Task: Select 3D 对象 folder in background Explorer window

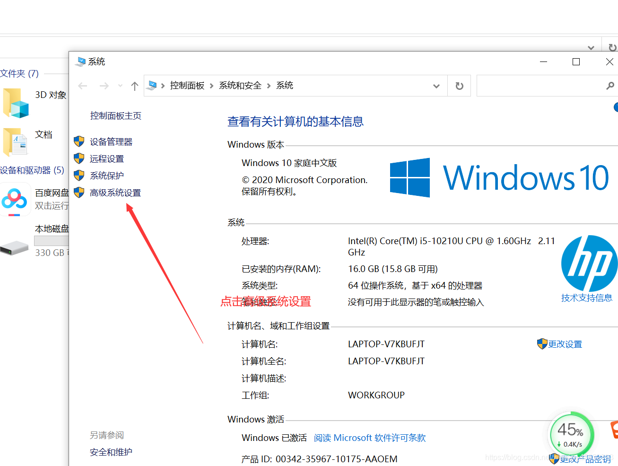Action: pyautogui.click(x=34, y=103)
